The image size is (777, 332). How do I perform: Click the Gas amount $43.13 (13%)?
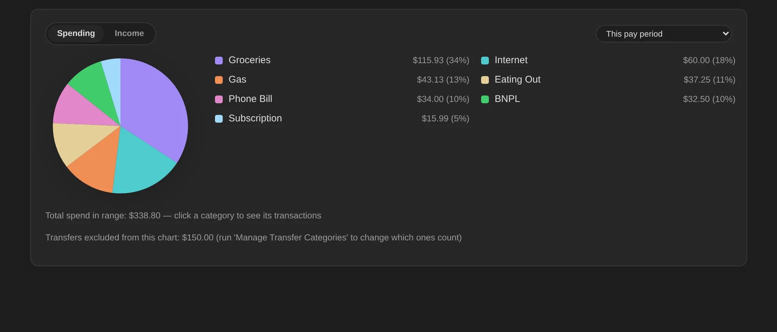point(443,80)
